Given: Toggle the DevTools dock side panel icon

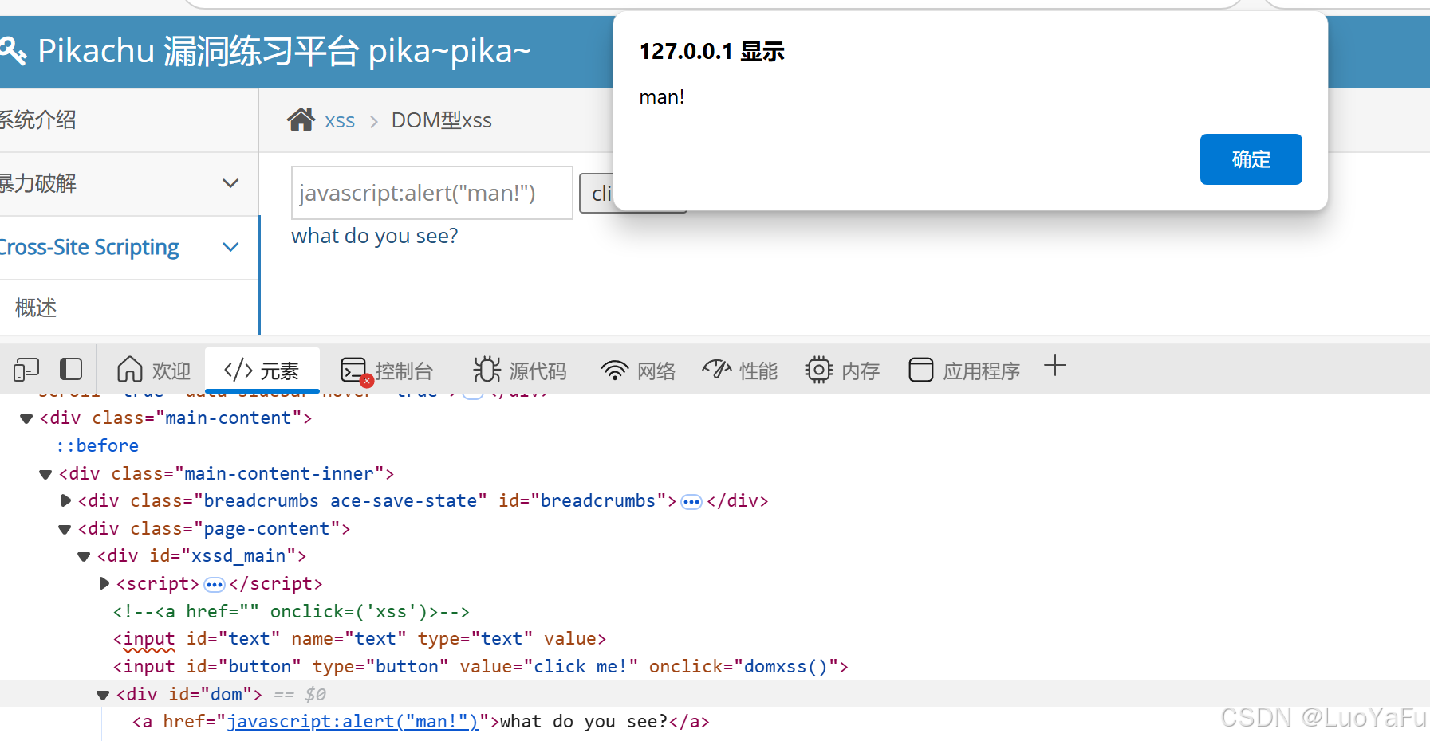Looking at the screenshot, I should point(71,369).
